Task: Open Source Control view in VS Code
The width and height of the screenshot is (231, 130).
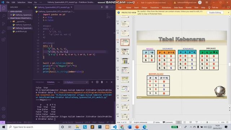Action: click(x=4, y=23)
